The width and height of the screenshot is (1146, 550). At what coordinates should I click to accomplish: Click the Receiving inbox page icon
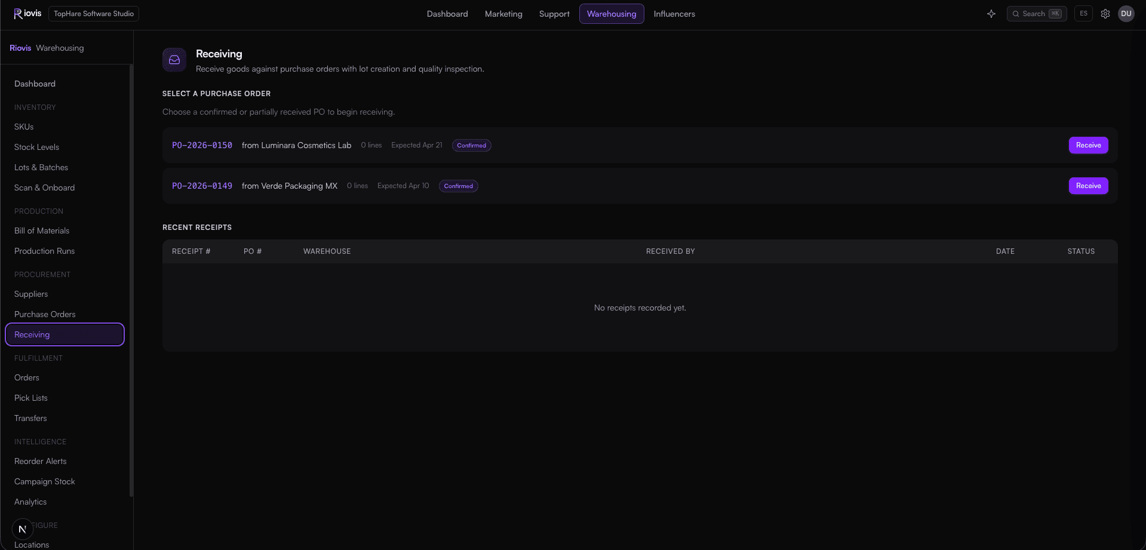coord(174,60)
